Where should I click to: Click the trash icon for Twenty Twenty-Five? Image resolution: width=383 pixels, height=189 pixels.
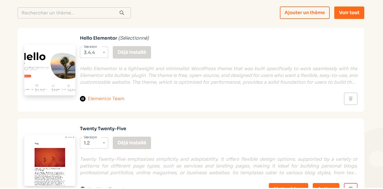[350, 187]
